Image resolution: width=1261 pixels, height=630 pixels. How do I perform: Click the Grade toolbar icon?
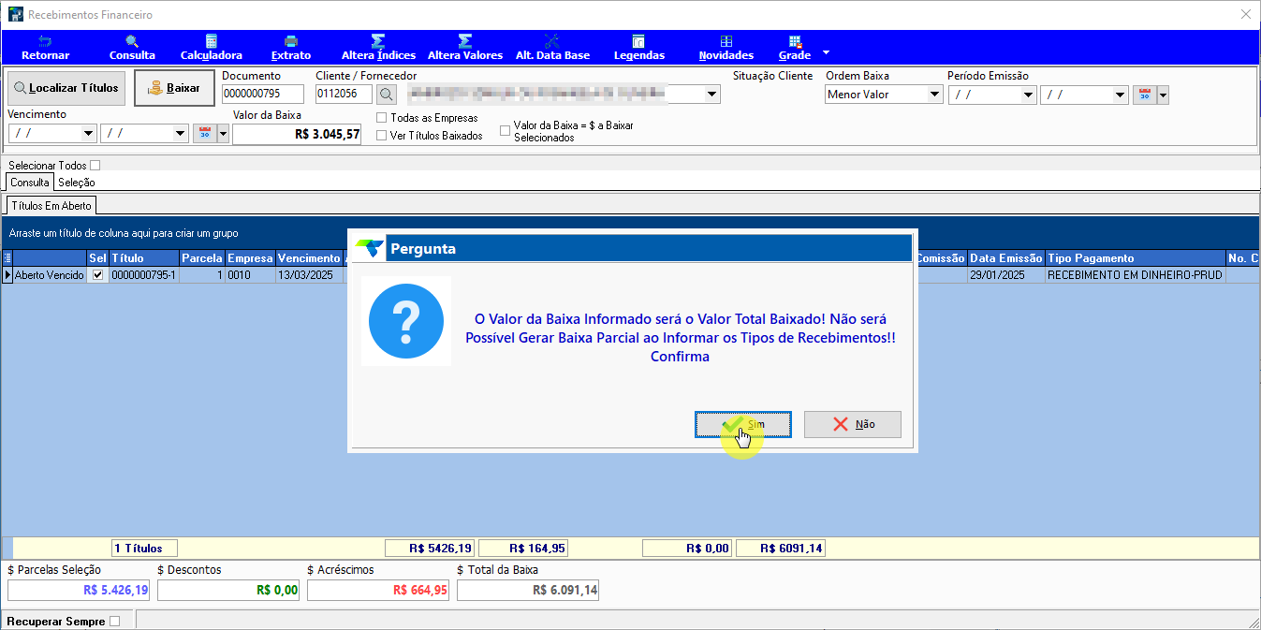click(x=795, y=48)
